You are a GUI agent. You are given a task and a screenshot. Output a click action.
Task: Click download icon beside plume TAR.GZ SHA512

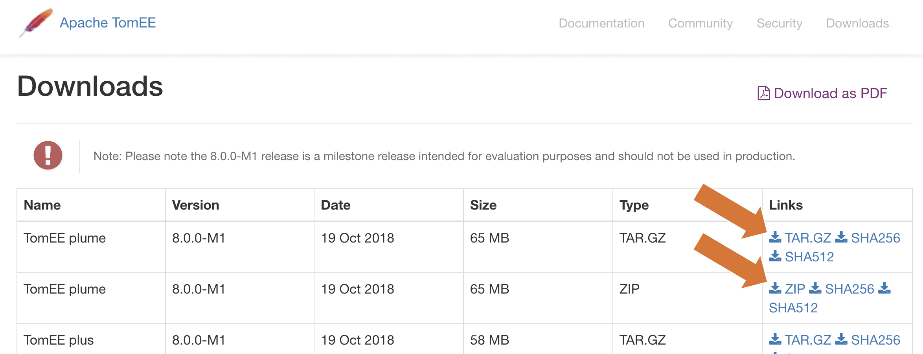pyautogui.click(x=775, y=256)
